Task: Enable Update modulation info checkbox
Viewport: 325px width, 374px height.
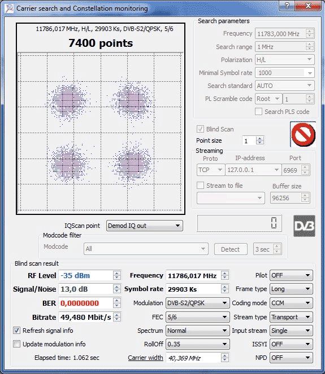Action: pos(16,344)
